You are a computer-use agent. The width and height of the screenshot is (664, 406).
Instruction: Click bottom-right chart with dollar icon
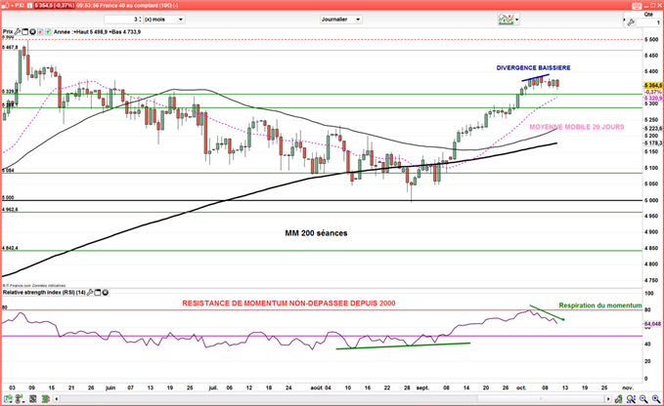coord(619,398)
